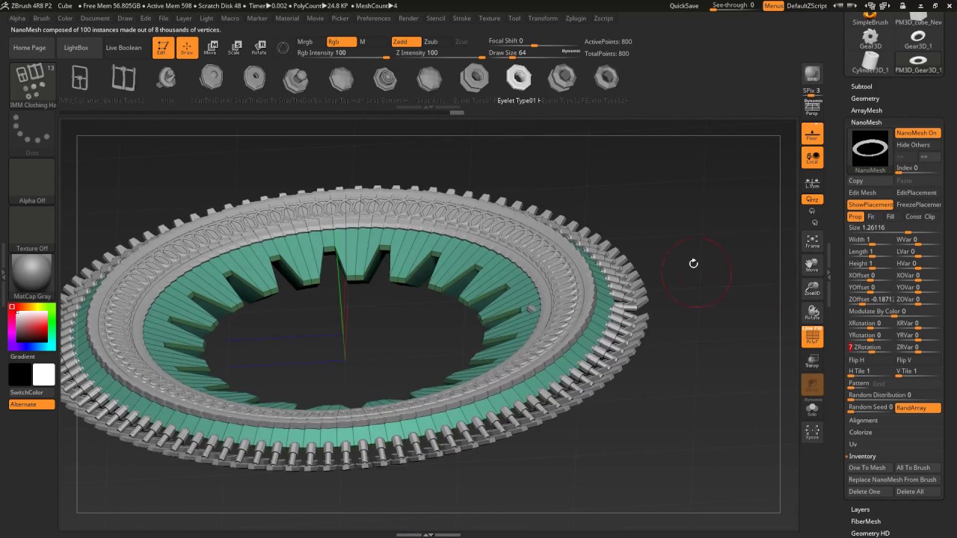Collapse the NanoMesh section

point(866,123)
